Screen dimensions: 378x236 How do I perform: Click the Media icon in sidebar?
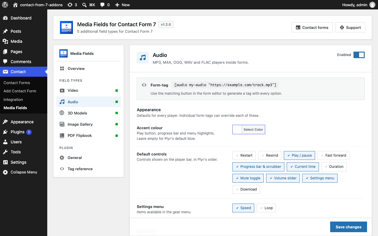coord(5,41)
